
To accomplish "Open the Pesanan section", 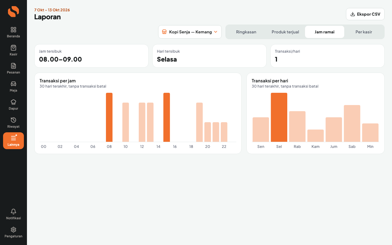I will tap(13, 68).
